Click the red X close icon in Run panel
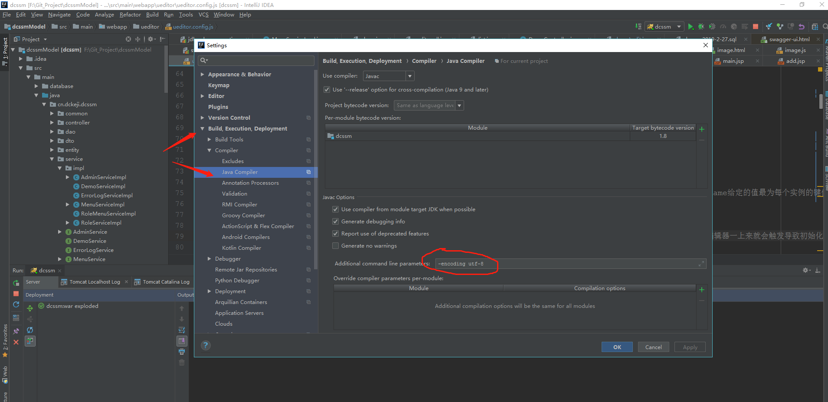828x402 pixels. coord(16,342)
